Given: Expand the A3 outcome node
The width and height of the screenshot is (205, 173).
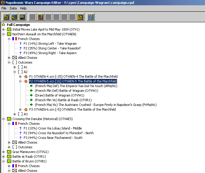Looking at the screenshot, I should (x=15, y=114).
